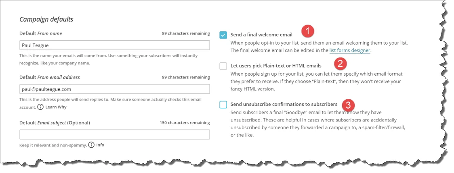Image resolution: width=454 pixels, height=173 pixels.
Task: Click the Default From name label text
Action: pos(40,33)
